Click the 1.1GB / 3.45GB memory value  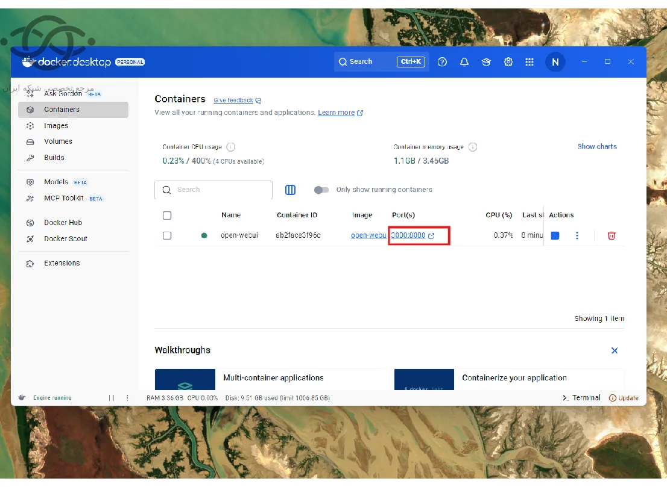[421, 161]
